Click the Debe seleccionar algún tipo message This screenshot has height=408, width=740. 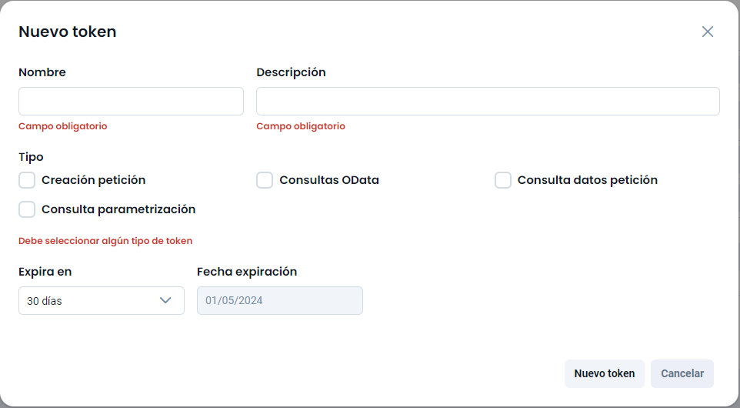(105, 241)
